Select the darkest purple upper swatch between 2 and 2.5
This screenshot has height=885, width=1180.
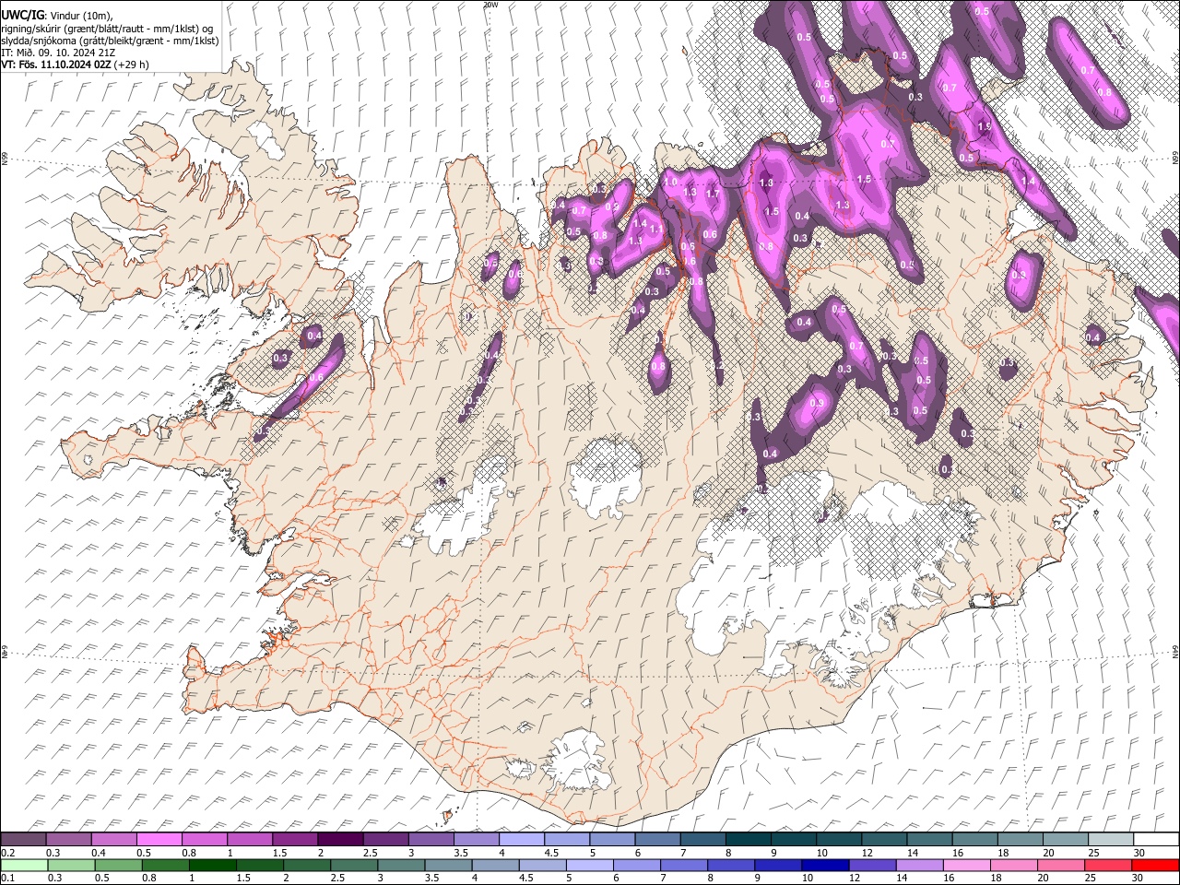point(340,840)
